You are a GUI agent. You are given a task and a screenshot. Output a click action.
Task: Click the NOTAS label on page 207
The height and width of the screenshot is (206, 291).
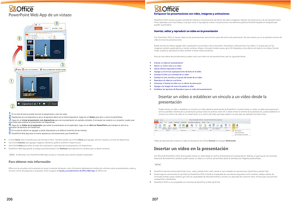point(158,165)
